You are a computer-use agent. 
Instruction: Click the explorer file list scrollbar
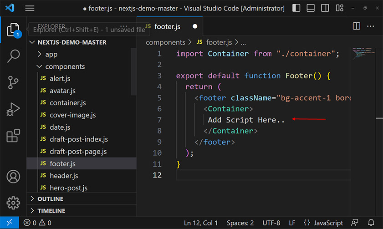pyautogui.click(x=133, y=71)
